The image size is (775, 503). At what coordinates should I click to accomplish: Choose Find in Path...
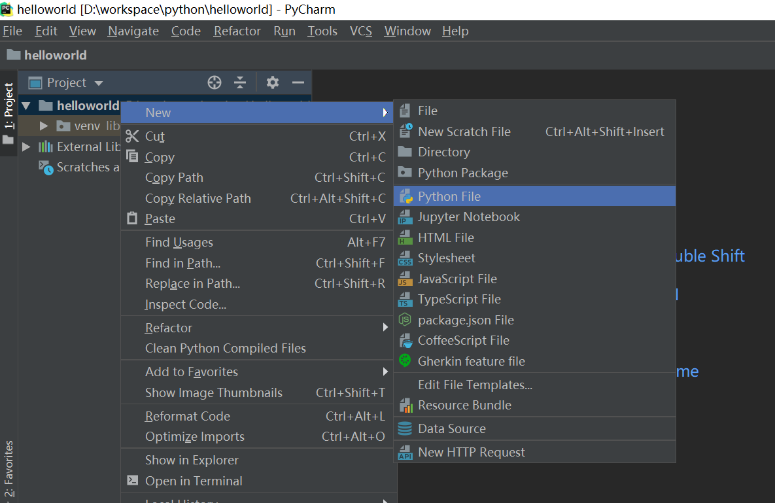pos(257,263)
